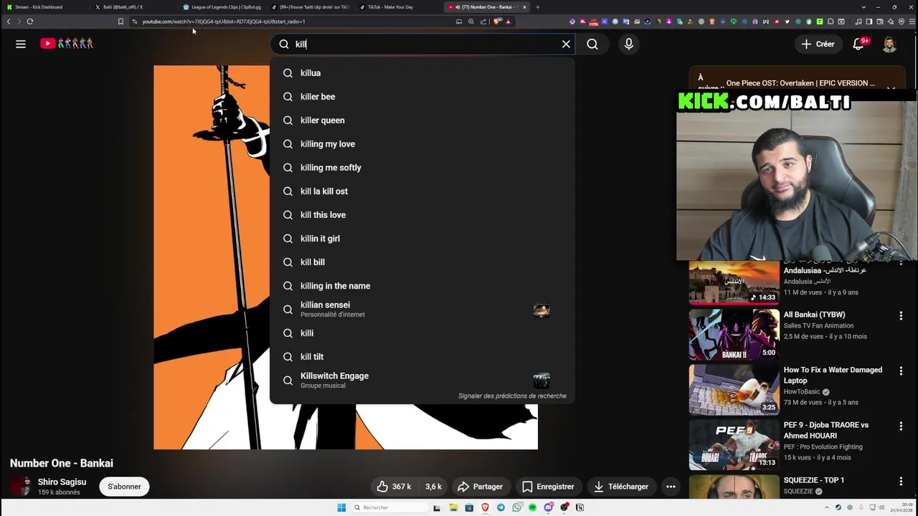Select suggestion kill la kill ost
The image size is (918, 516).
pos(422,191)
